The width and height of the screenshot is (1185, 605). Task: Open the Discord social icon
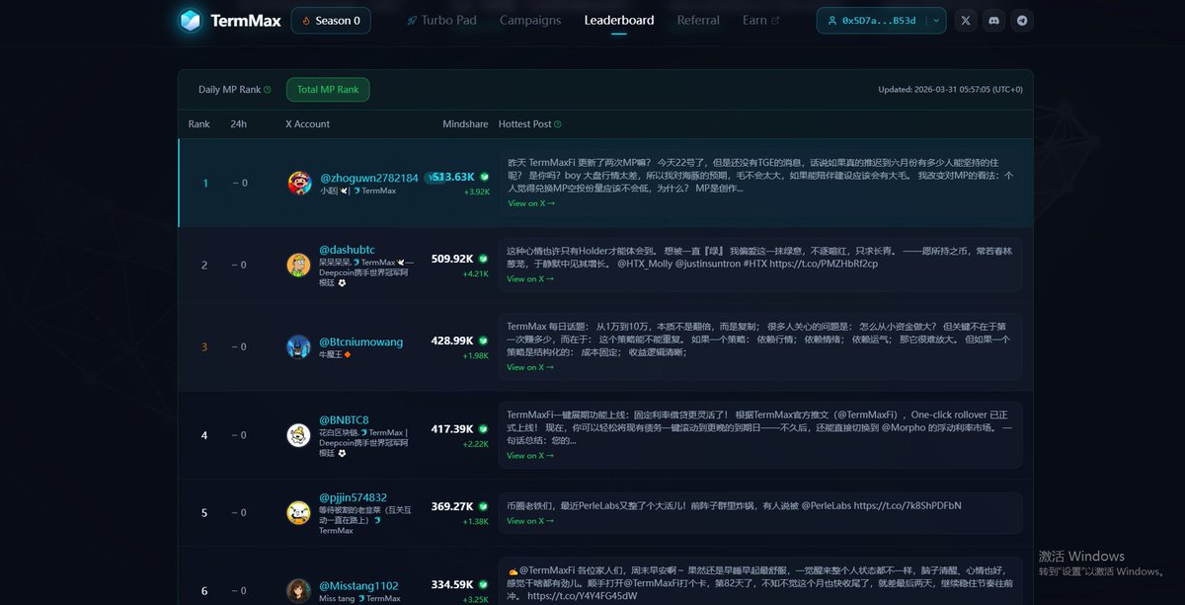993,20
